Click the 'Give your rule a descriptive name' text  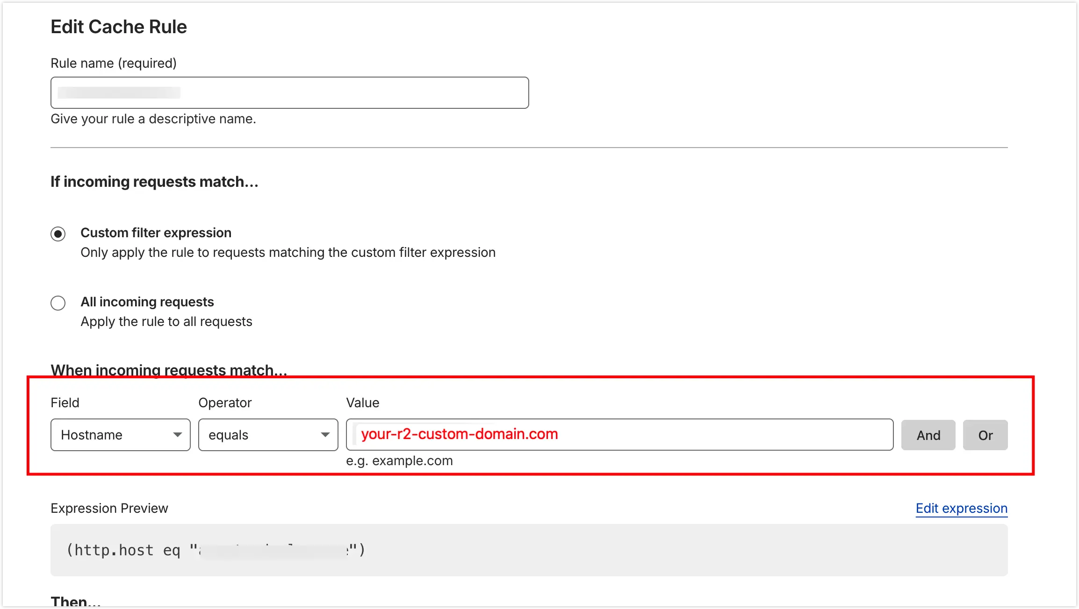[x=153, y=119]
